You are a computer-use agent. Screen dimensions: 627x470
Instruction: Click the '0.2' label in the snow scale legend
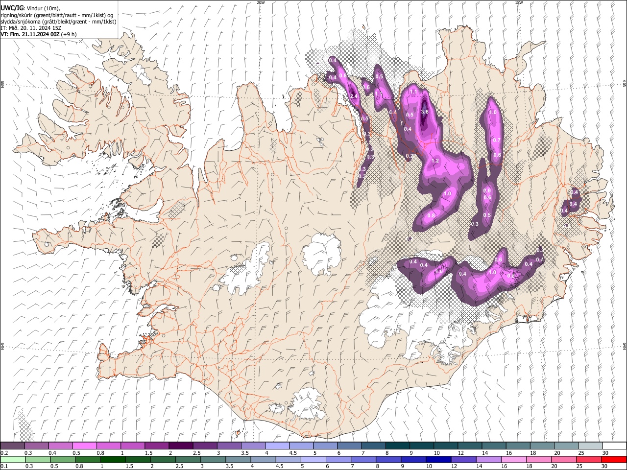(x=3, y=453)
